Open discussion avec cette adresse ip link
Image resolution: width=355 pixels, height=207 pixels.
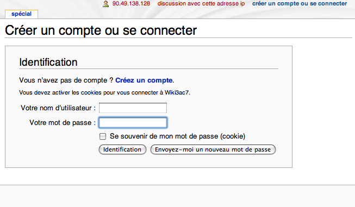point(201,4)
